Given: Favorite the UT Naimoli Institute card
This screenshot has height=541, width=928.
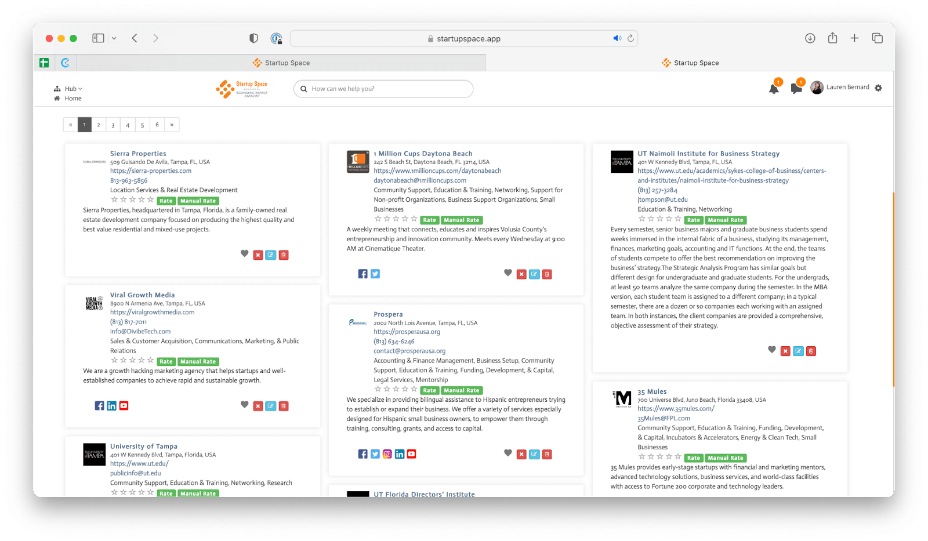Looking at the screenshot, I should point(772,350).
